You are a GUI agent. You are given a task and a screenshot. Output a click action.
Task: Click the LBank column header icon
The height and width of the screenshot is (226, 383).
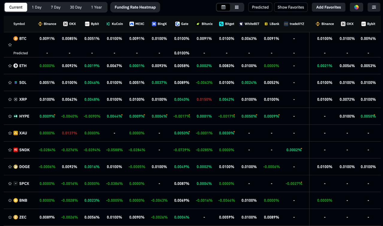tap(266, 24)
